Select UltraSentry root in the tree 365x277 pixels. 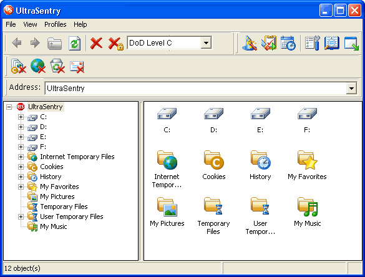pyautogui.click(x=46, y=107)
